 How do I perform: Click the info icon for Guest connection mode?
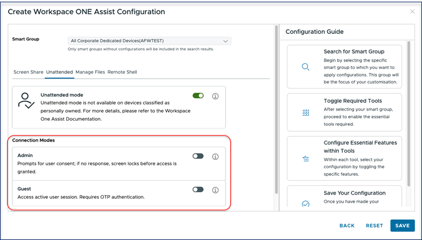pyautogui.click(x=216, y=190)
